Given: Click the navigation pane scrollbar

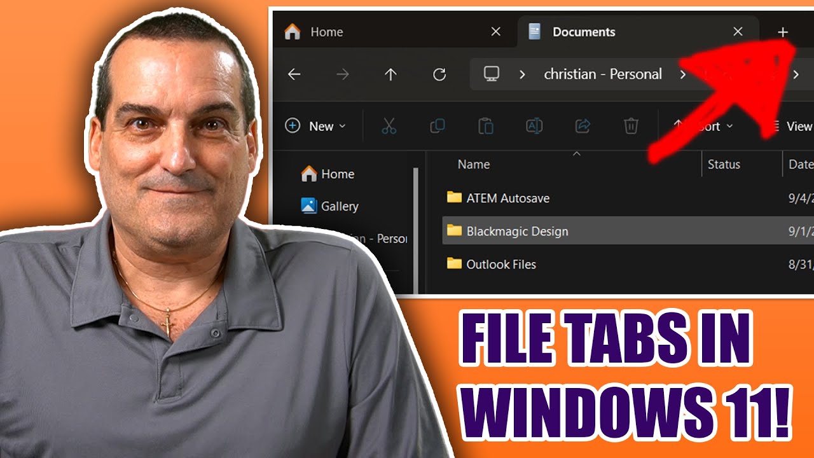Looking at the screenshot, I should click(x=417, y=230).
